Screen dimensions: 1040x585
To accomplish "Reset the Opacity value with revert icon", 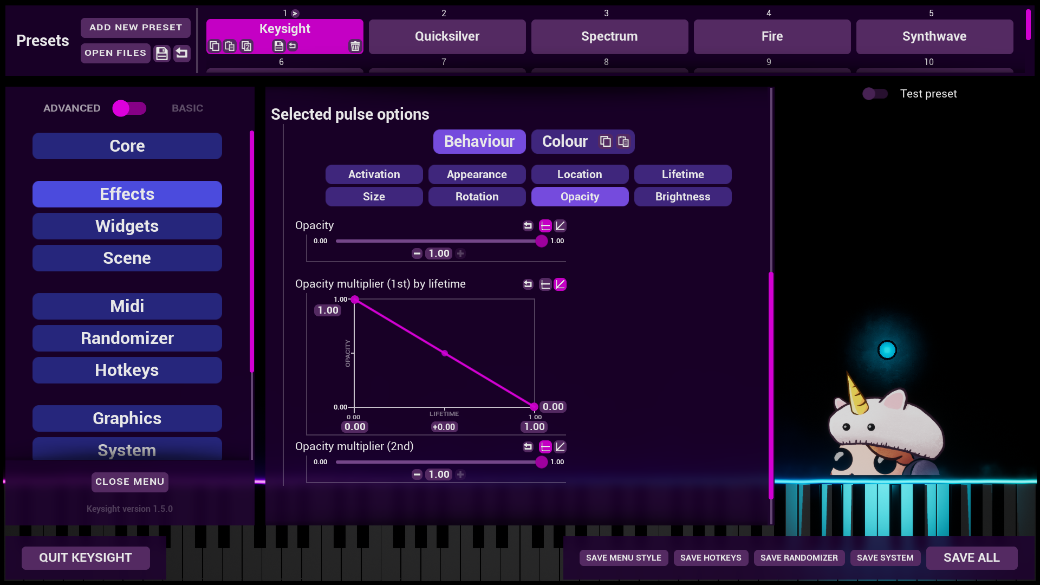I will coord(528,226).
